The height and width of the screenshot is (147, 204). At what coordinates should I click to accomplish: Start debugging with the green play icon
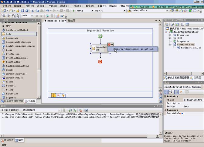click(74, 11)
